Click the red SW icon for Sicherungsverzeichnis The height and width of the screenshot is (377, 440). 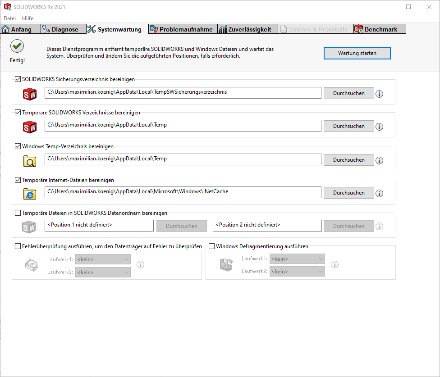[30, 94]
